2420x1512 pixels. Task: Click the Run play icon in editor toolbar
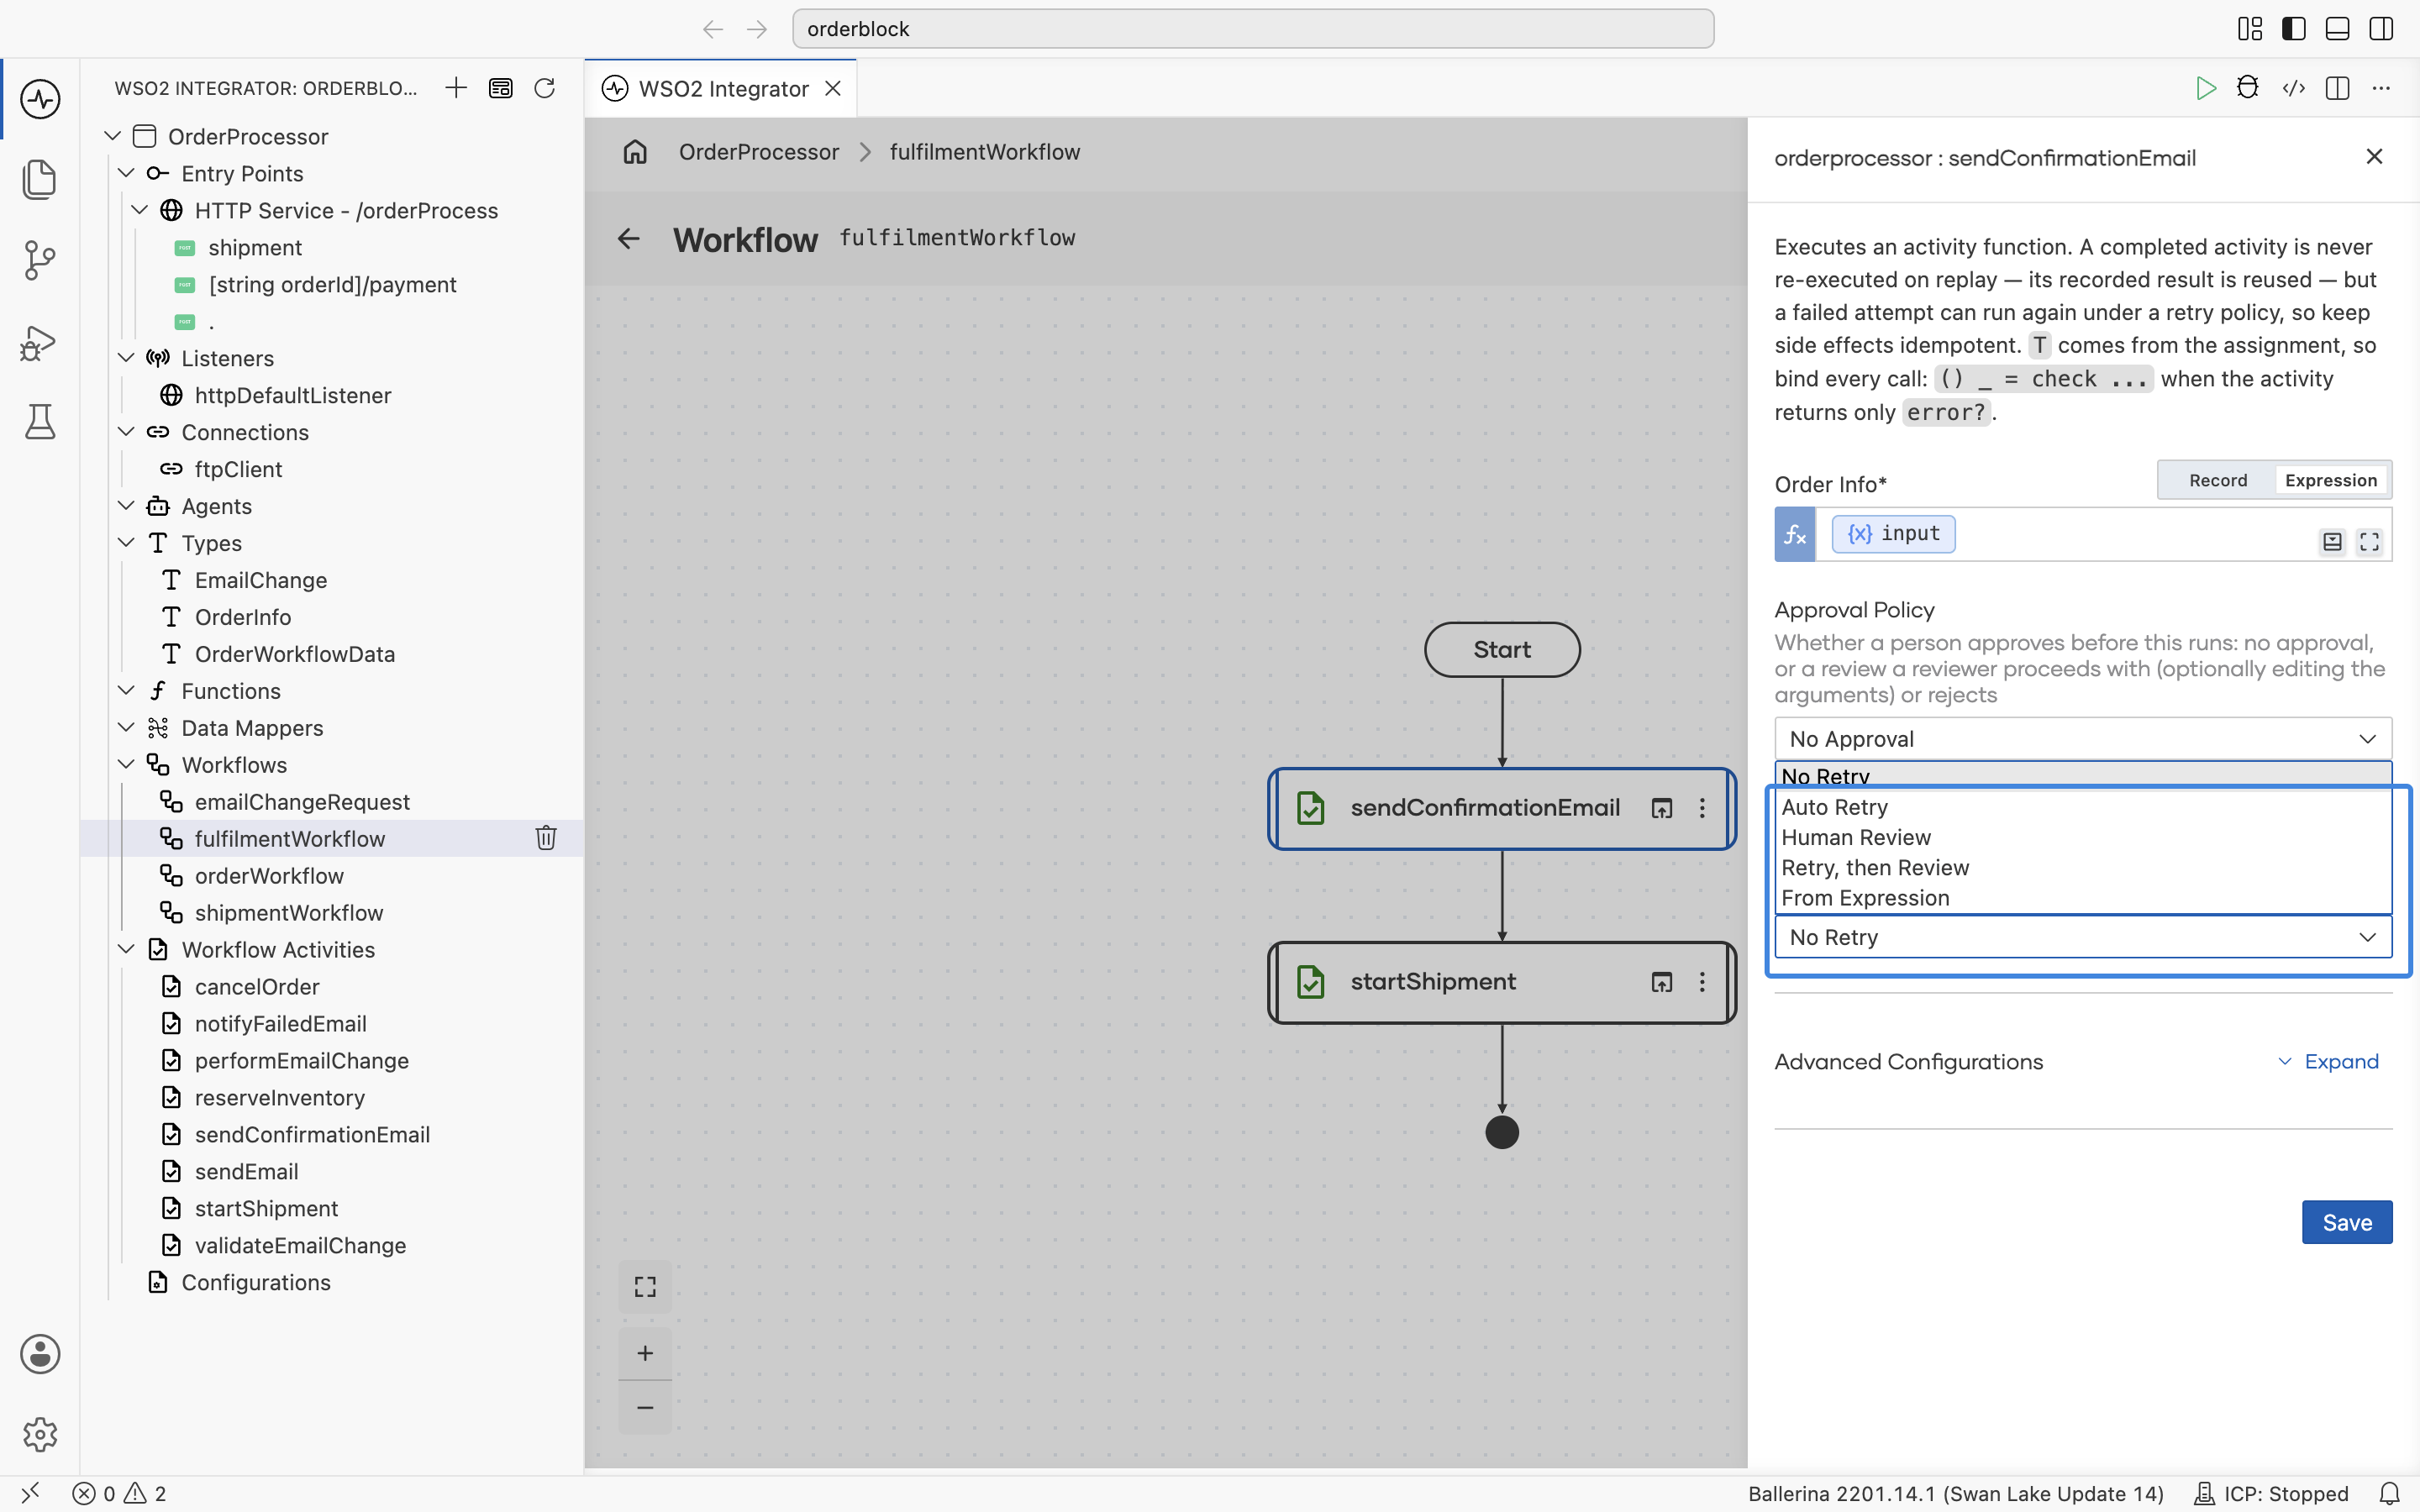[x=2205, y=88]
